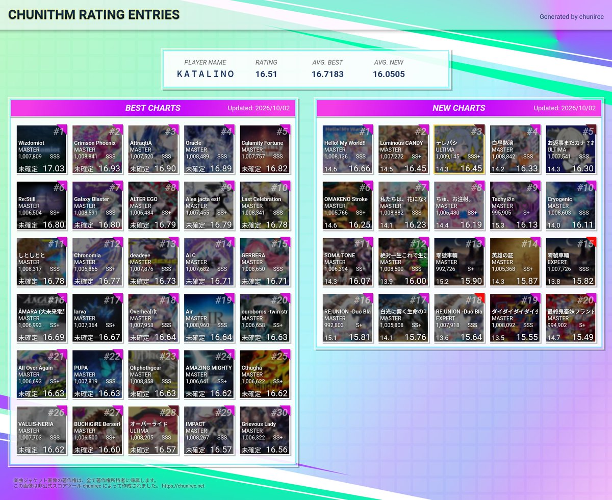Screen dimensions: 612x500
Task: Open the chunirec.net link
Action: click(x=183, y=486)
